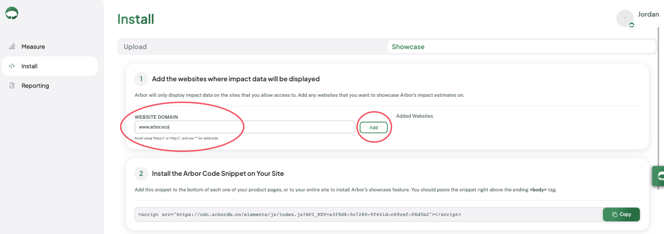Focus the Website Domain input field
This screenshot has width=664, height=234.
(x=245, y=127)
